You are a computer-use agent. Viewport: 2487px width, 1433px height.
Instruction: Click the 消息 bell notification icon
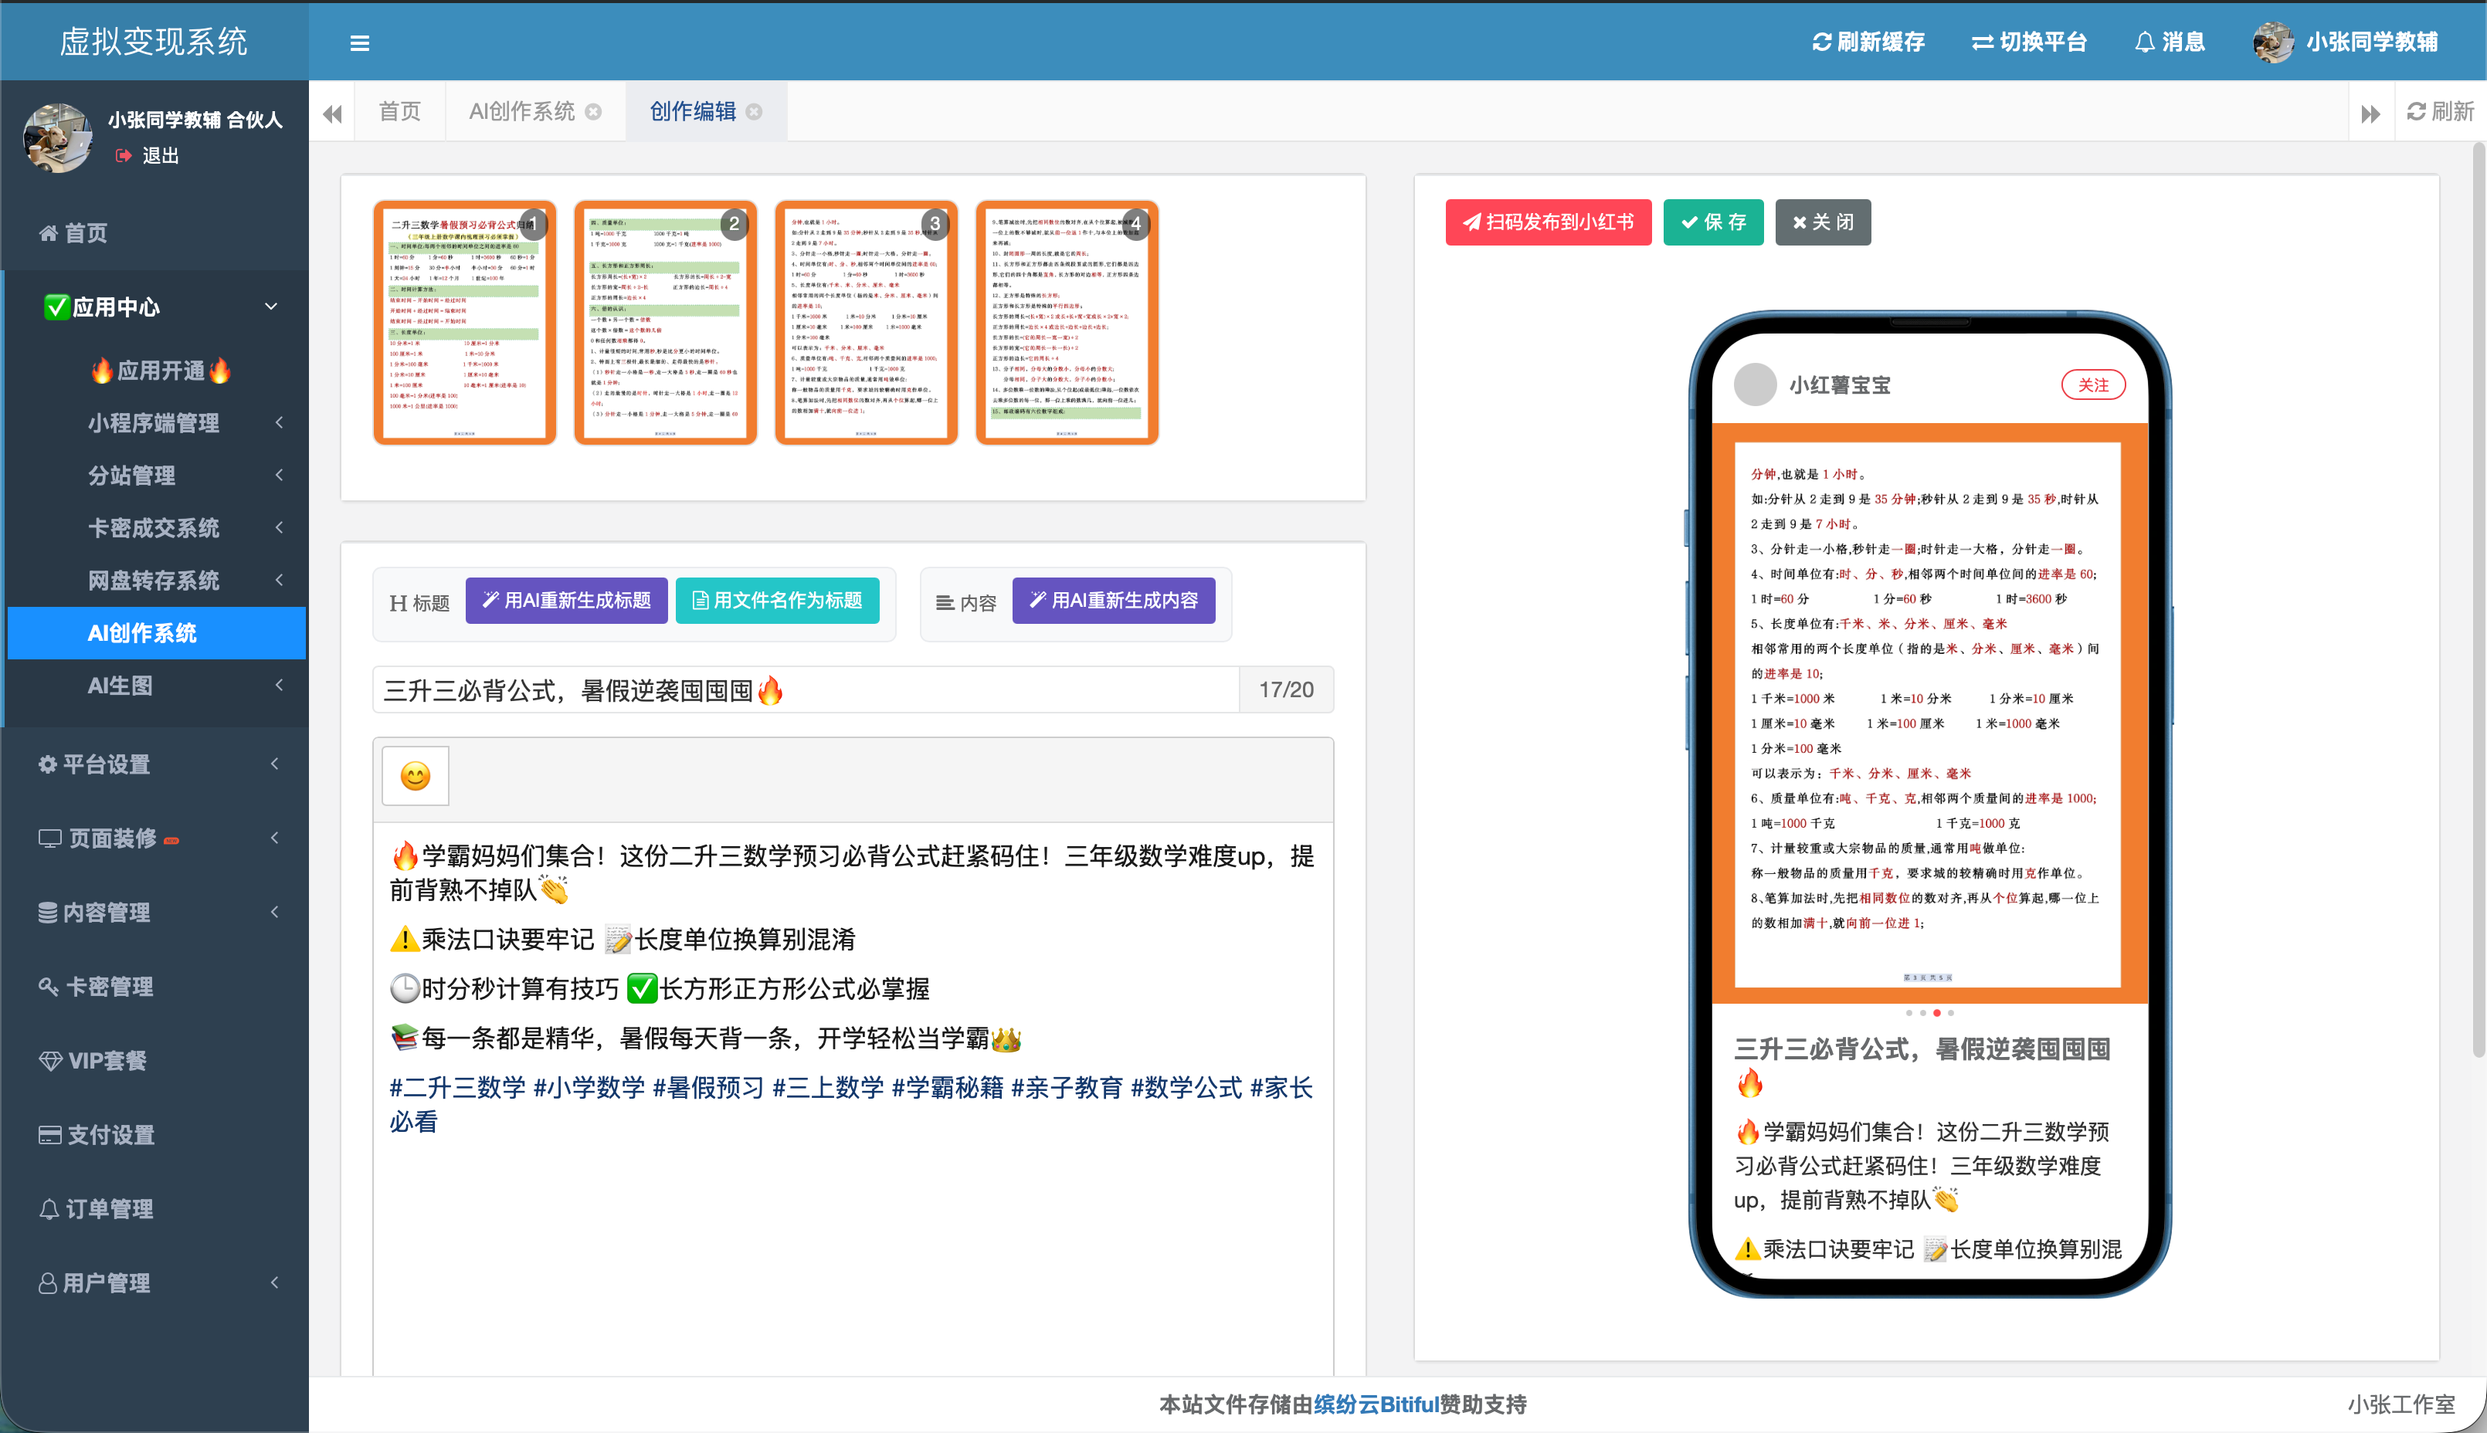2144,42
